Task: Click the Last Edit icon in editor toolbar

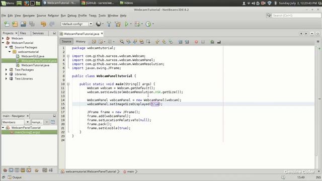Action: (x=94, y=42)
